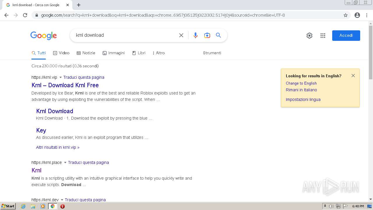Open Google settings gear icon
Viewport: 373px width, 210px height.
coord(309,36)
